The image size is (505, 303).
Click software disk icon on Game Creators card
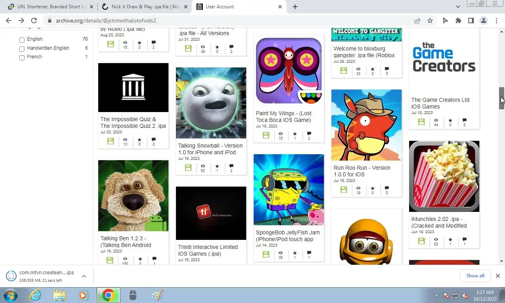pos(421,122)
